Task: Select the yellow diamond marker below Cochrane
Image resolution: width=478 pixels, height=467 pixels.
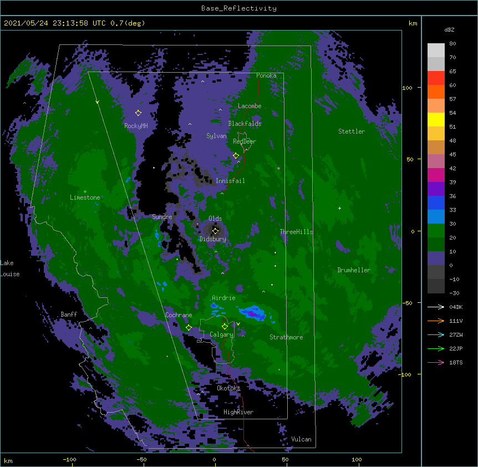Action: coord(189,328)
